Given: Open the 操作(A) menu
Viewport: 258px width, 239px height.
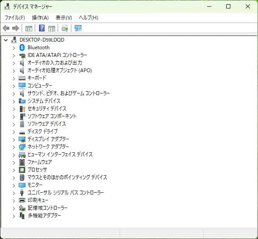Looking at the screenshot, I should 40,17.
